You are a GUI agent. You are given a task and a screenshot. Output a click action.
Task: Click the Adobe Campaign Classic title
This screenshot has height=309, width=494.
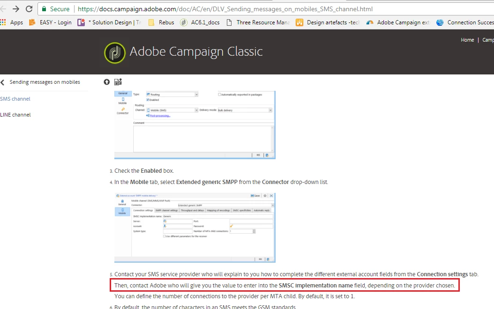click(x=196, y=51)
